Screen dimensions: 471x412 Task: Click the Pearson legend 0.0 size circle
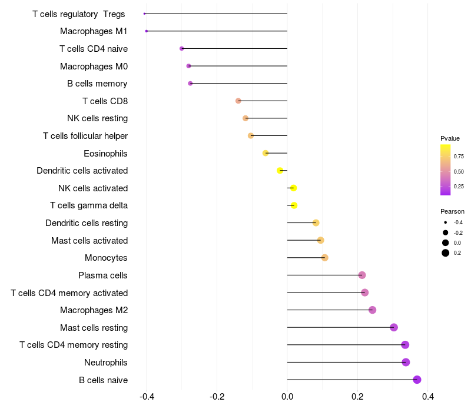[446, 242]
